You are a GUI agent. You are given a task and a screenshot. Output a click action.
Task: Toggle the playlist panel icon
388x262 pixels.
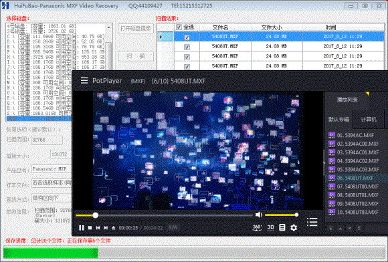pos(312,222)
